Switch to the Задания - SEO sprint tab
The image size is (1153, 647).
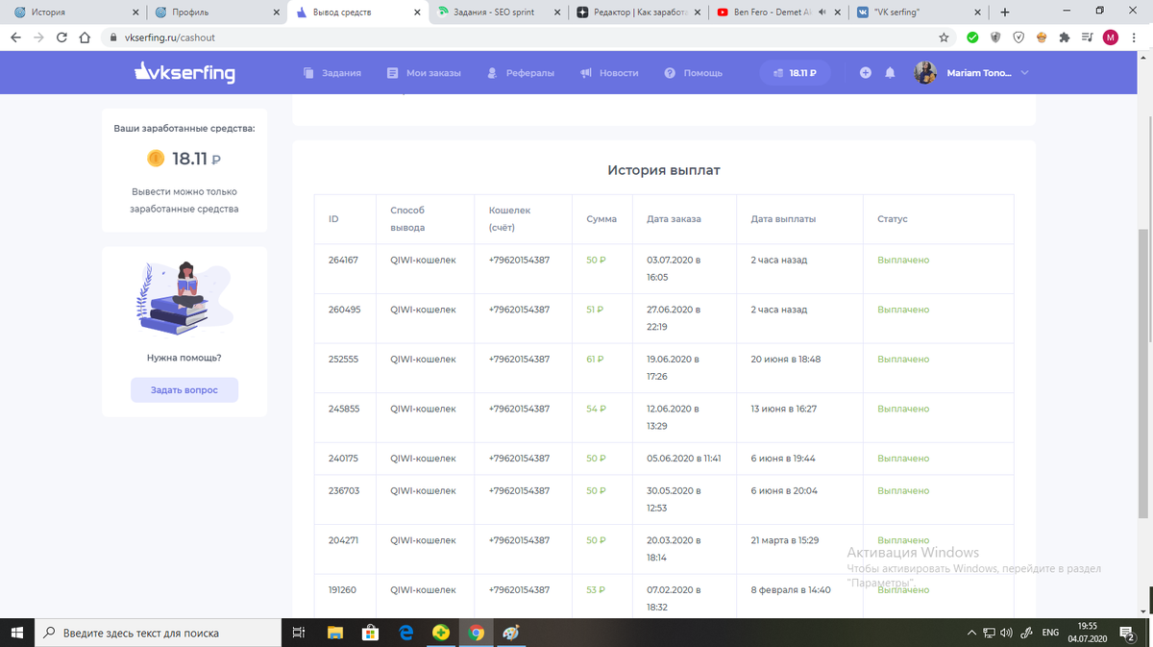(x=499, y=12)
